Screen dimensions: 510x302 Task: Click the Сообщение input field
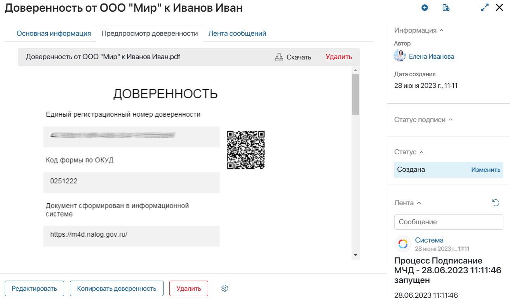coord(449,222)
